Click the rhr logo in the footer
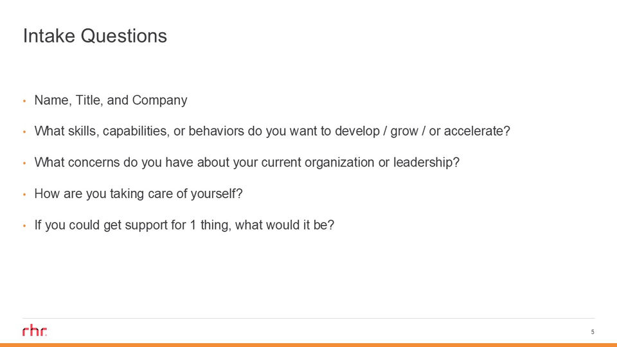Screen dimensions: 617x347 35,331
